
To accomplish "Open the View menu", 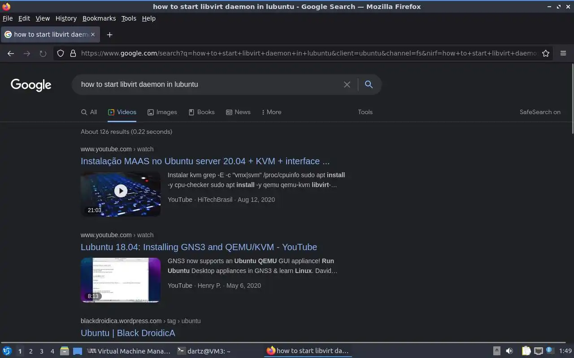I will tap(43, 18).
